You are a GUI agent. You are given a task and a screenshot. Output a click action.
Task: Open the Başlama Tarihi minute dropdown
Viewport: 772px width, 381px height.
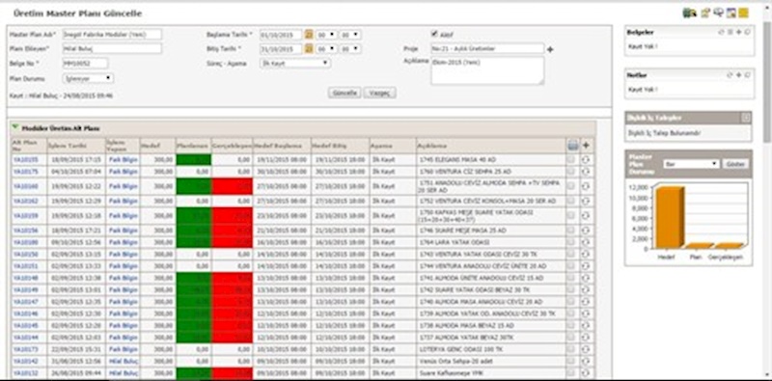click(x=350, y=35)
